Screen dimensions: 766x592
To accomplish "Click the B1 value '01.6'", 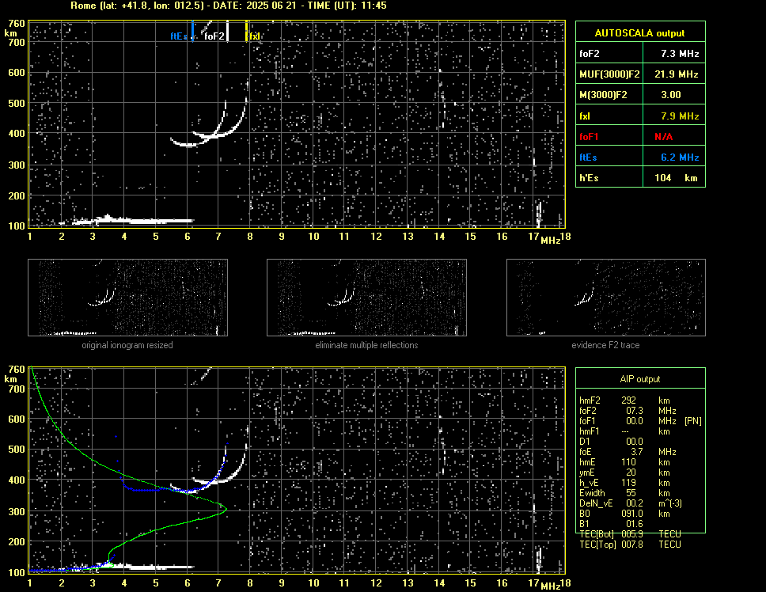I will point(634,524).
